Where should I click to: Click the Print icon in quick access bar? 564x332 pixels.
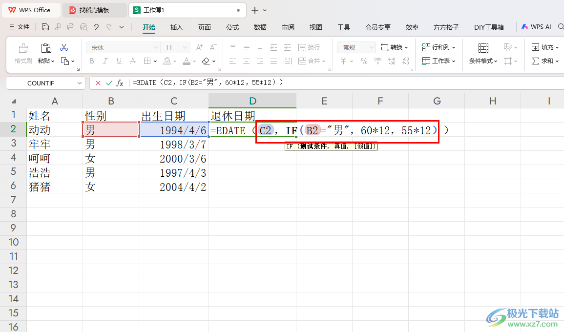tap(71, 27)
